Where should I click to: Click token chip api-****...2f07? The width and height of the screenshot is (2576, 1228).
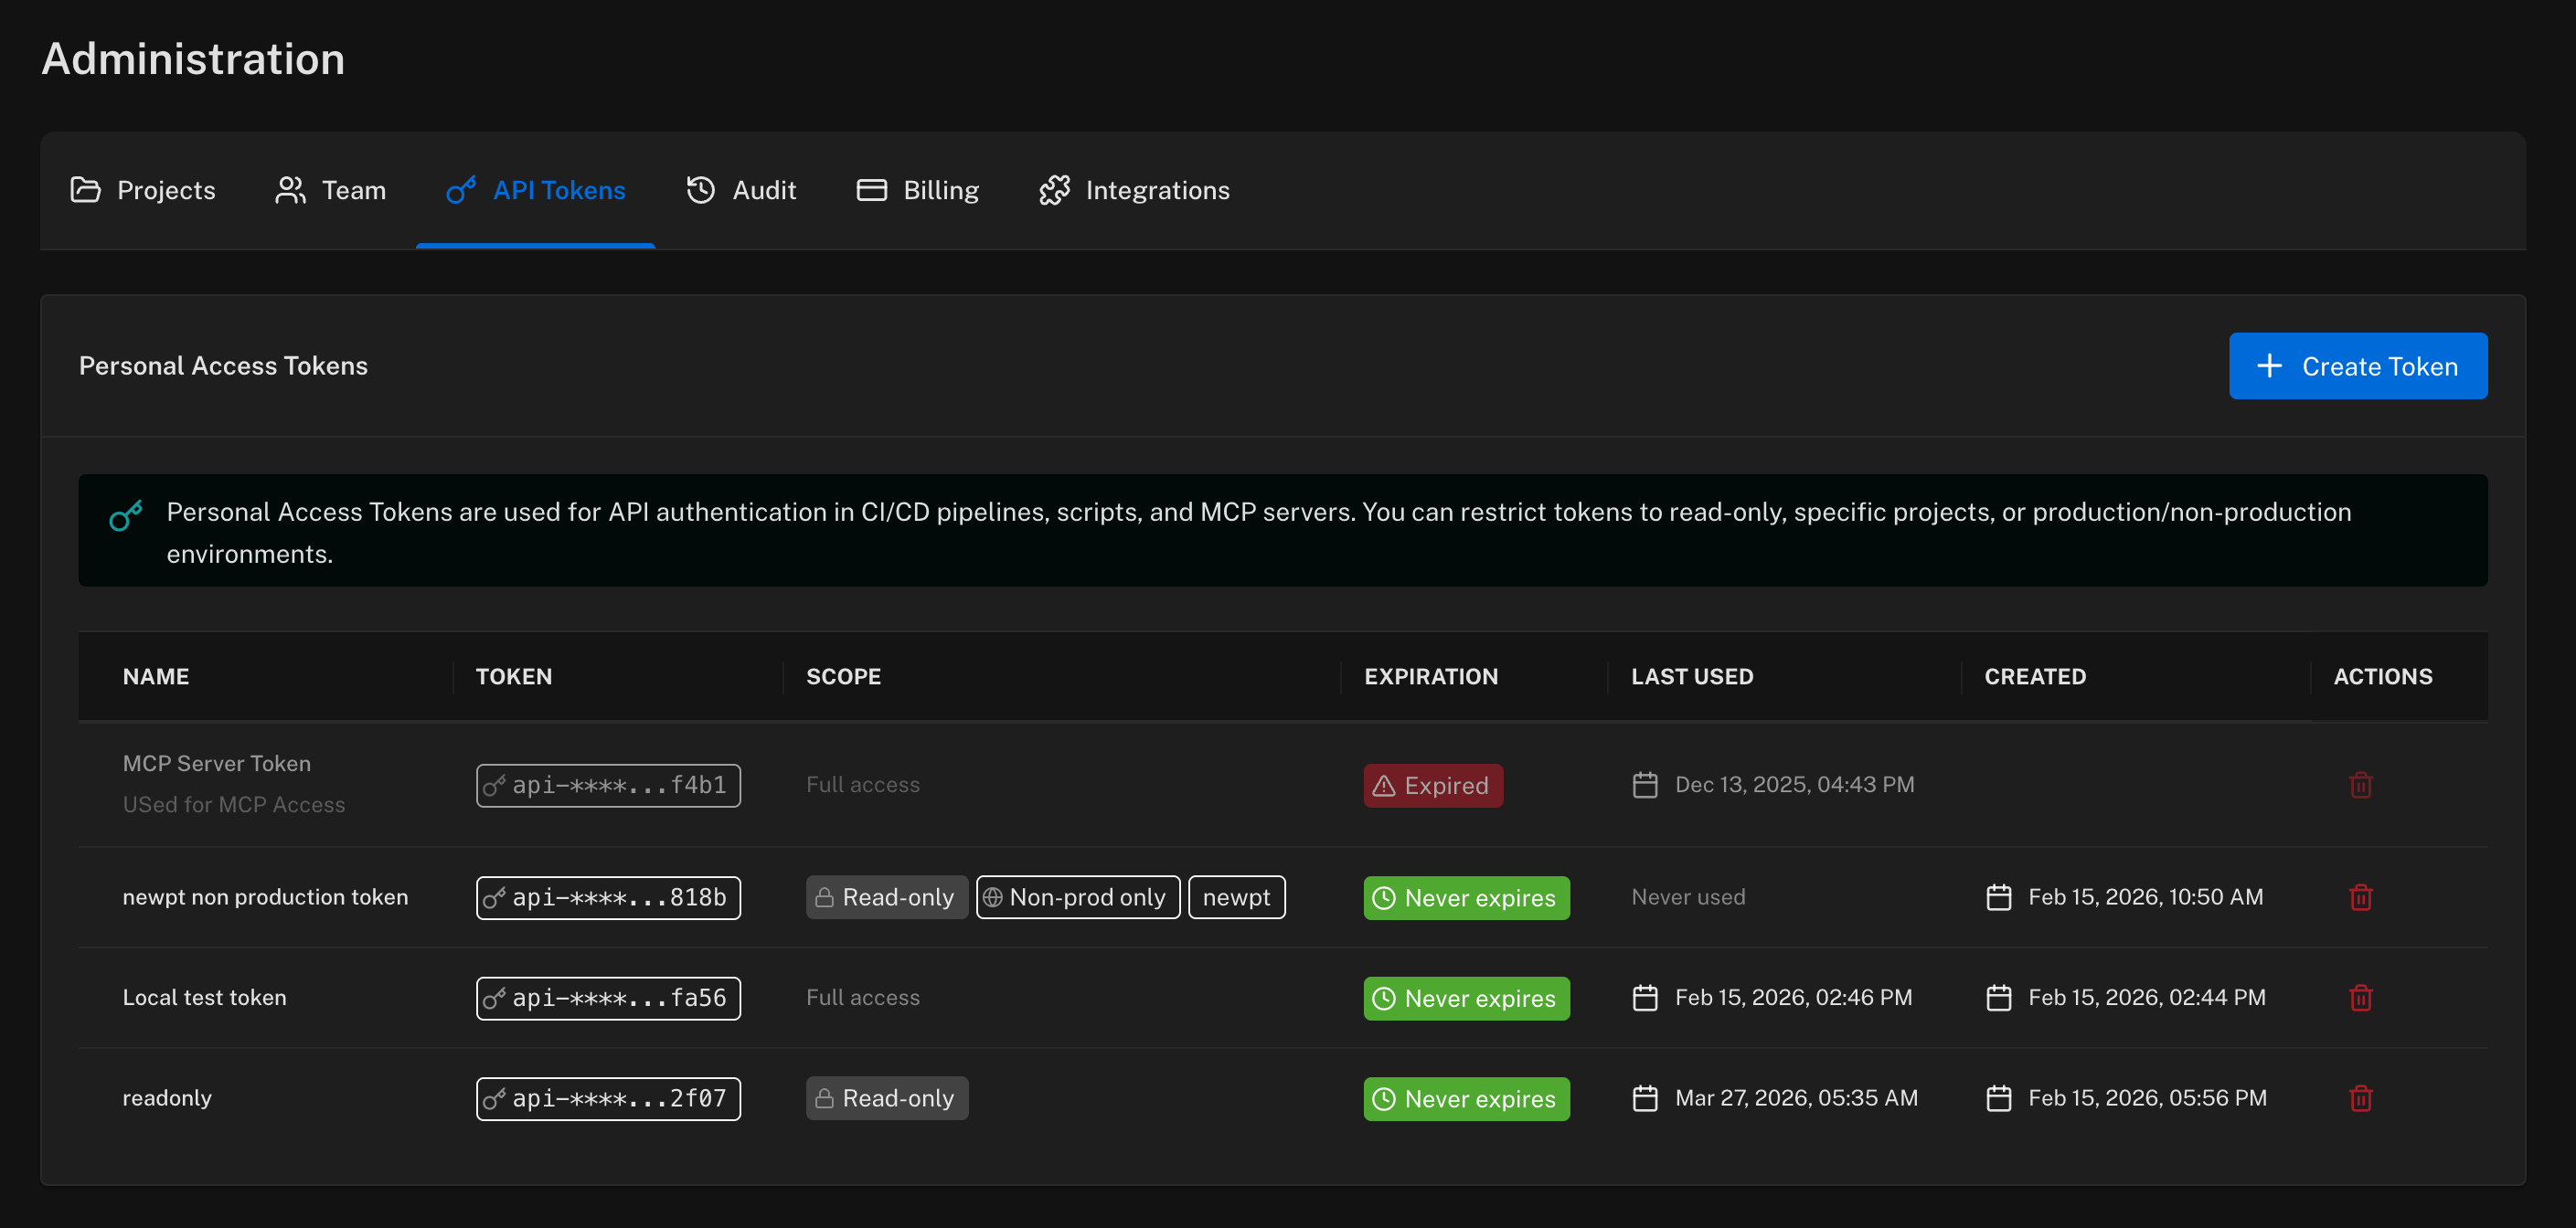coord(608,1098)
